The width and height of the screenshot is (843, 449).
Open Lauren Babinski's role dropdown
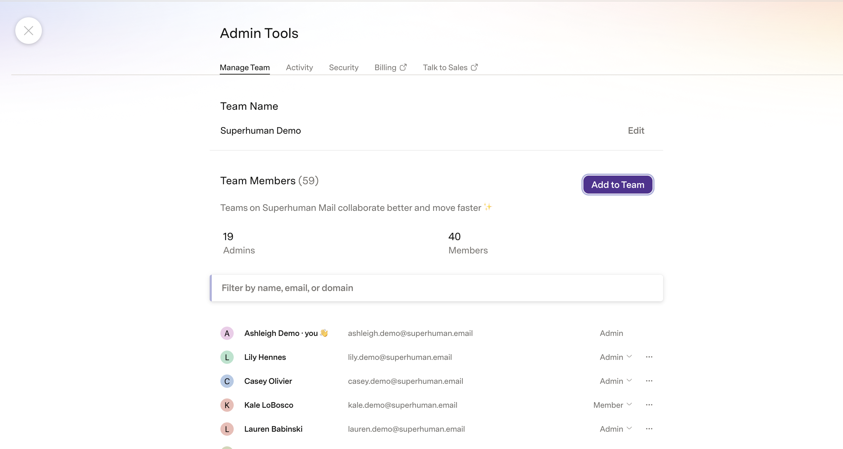click(616, 429)
